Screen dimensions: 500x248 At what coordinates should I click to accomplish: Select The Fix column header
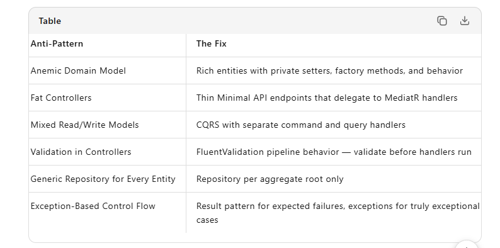[212, 43]
